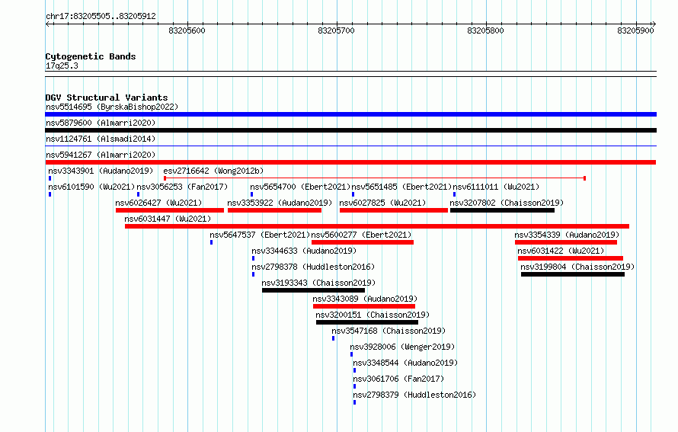This screenshot has height=432, width=678.
Task: Open nsv5651485 (Ebert2021) label
Action: pos(401,187)
